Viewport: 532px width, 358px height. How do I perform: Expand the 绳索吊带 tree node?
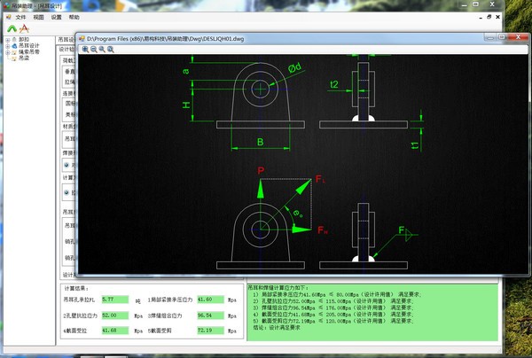coord(7,52)
